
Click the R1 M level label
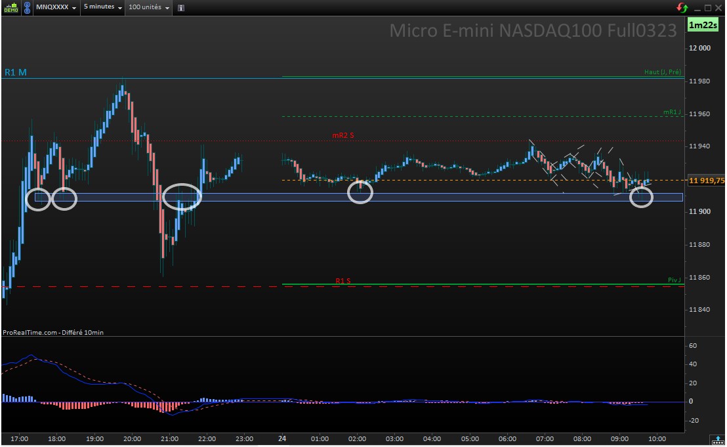(x=15, y=72)
